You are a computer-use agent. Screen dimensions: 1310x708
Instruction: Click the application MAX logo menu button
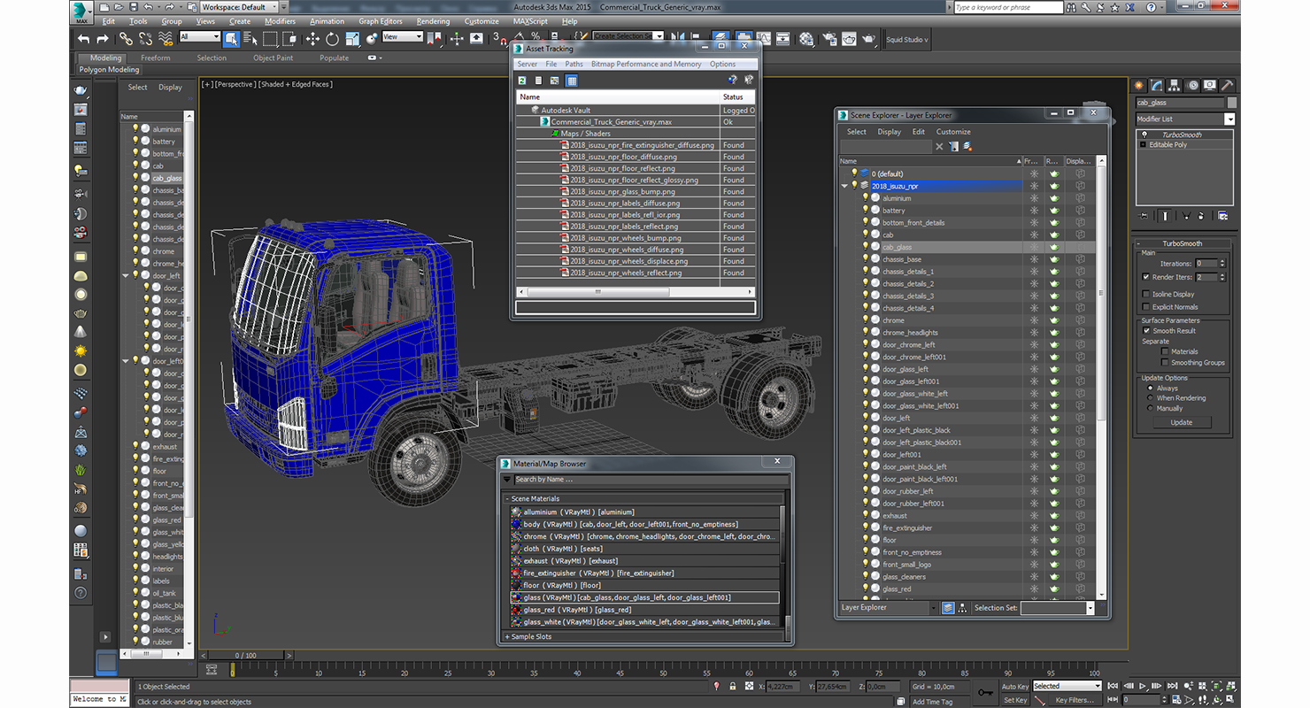tap(81, 12)
